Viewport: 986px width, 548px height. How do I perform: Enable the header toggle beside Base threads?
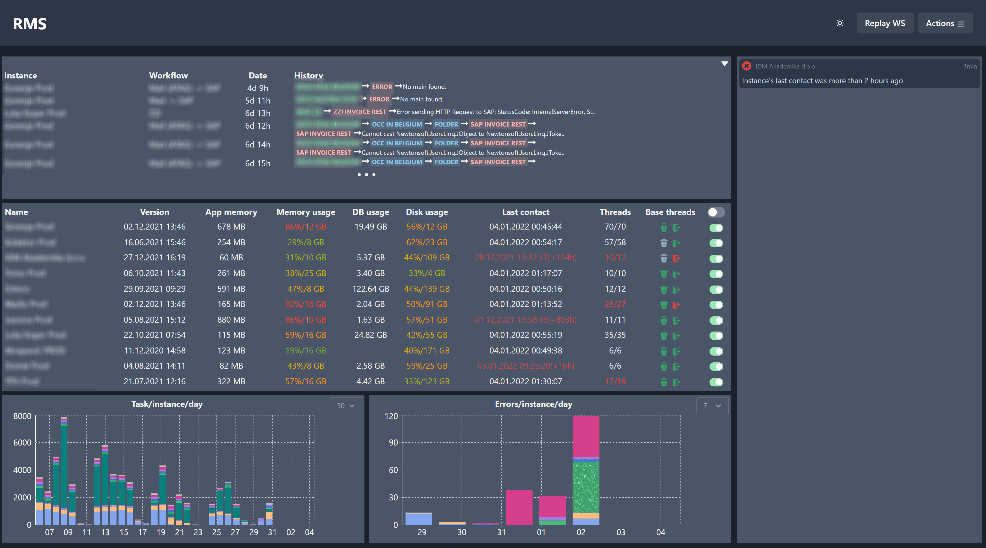tap(716, 212)
